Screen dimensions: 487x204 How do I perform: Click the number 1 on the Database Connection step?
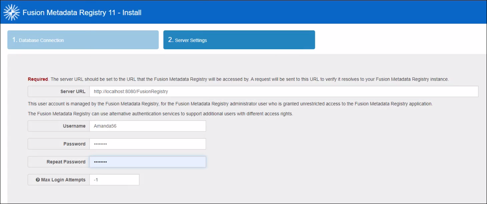[x=14, y=40]
